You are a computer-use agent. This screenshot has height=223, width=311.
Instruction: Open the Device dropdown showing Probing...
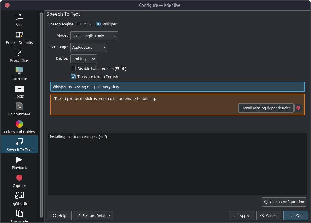83,59
